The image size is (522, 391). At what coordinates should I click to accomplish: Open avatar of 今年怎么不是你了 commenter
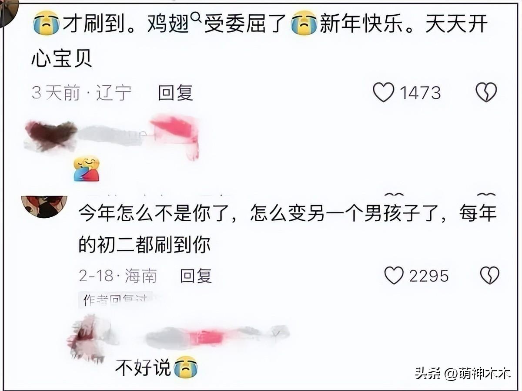(x=44, y=206)
